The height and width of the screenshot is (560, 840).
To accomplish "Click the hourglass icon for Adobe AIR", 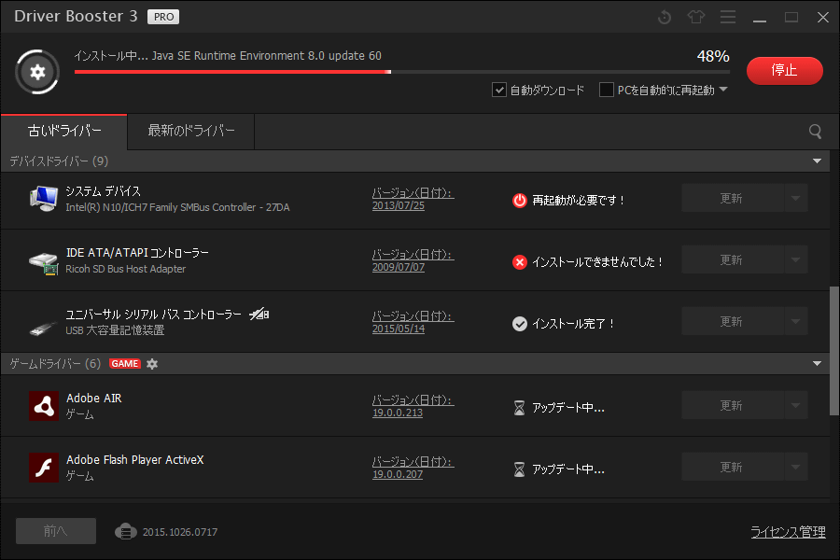I will pyautogui.click(x=519, y=408).
